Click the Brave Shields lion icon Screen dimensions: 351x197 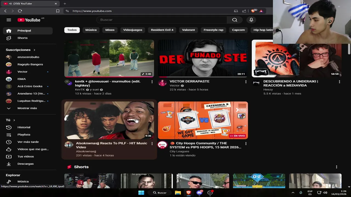click(253, 11)
